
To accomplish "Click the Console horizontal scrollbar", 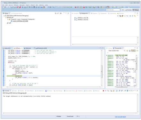I will tap(70, 113).
